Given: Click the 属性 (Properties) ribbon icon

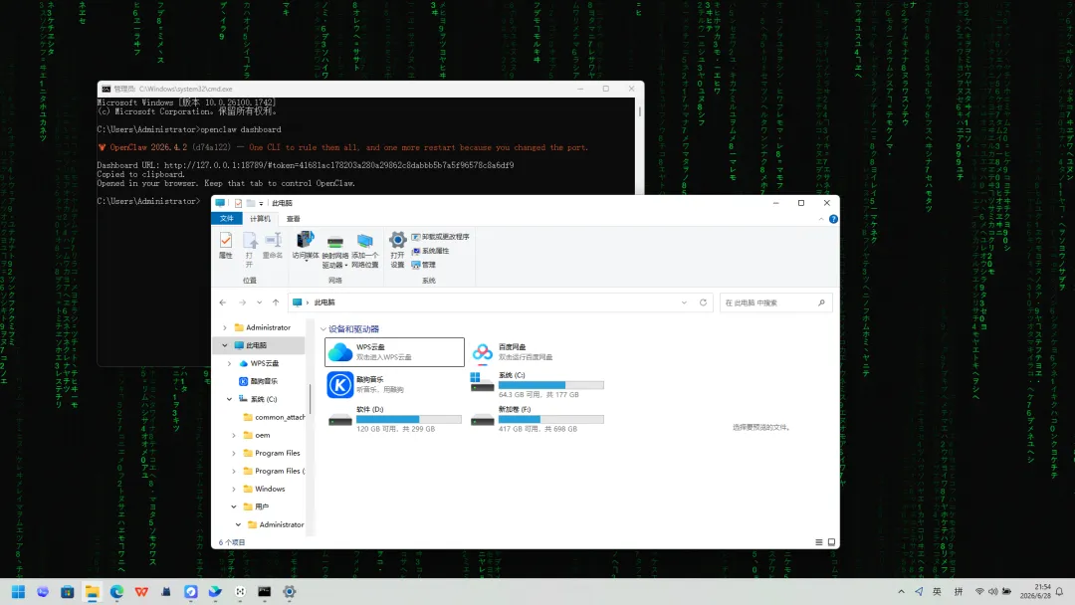Looking at the screenshot, I should pos(226,246).
